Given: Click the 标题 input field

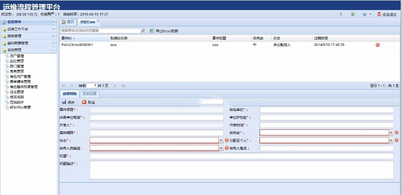Looking at the screenshot, I should pyautogui.click(x=242, y=156).
